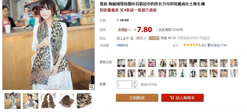
Task: Decrease quantity with the down arrow
Action: click(x=135, y=87)
